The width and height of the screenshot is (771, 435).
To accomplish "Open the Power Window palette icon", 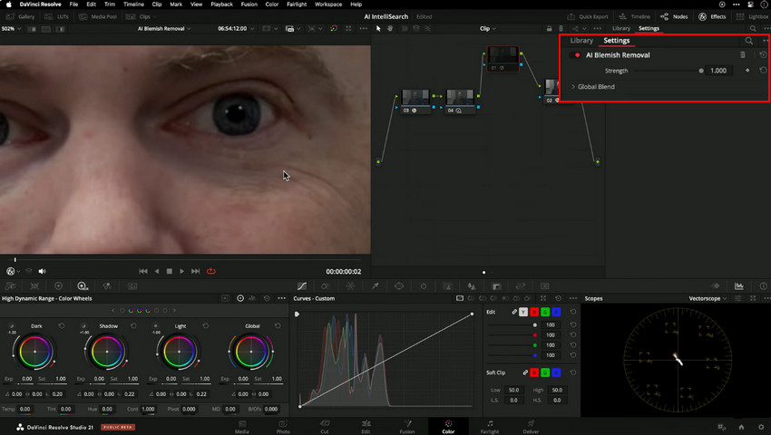I will click(x=399, y=286).
